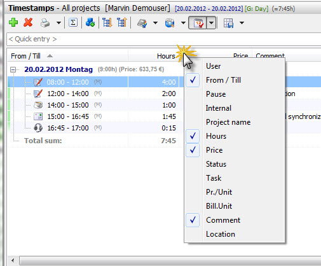
Task: Click the Comment column header
Action: [x=270, y=55]
